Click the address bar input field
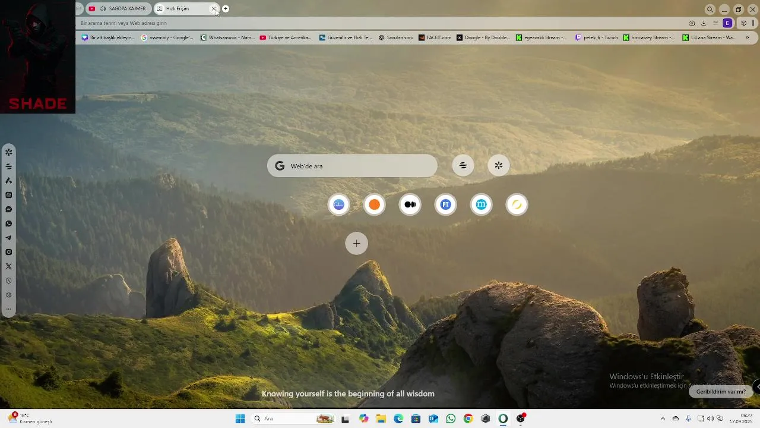The image size is (760, 428). (380, 23)
